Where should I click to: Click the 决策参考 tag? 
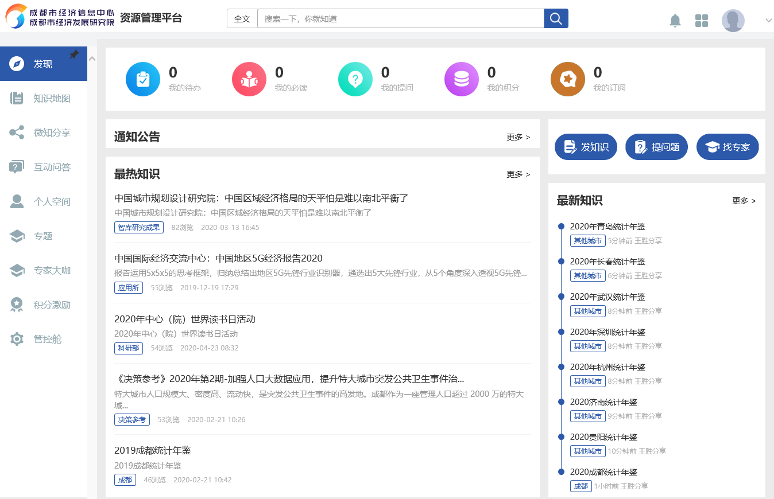tap(132, 419)
